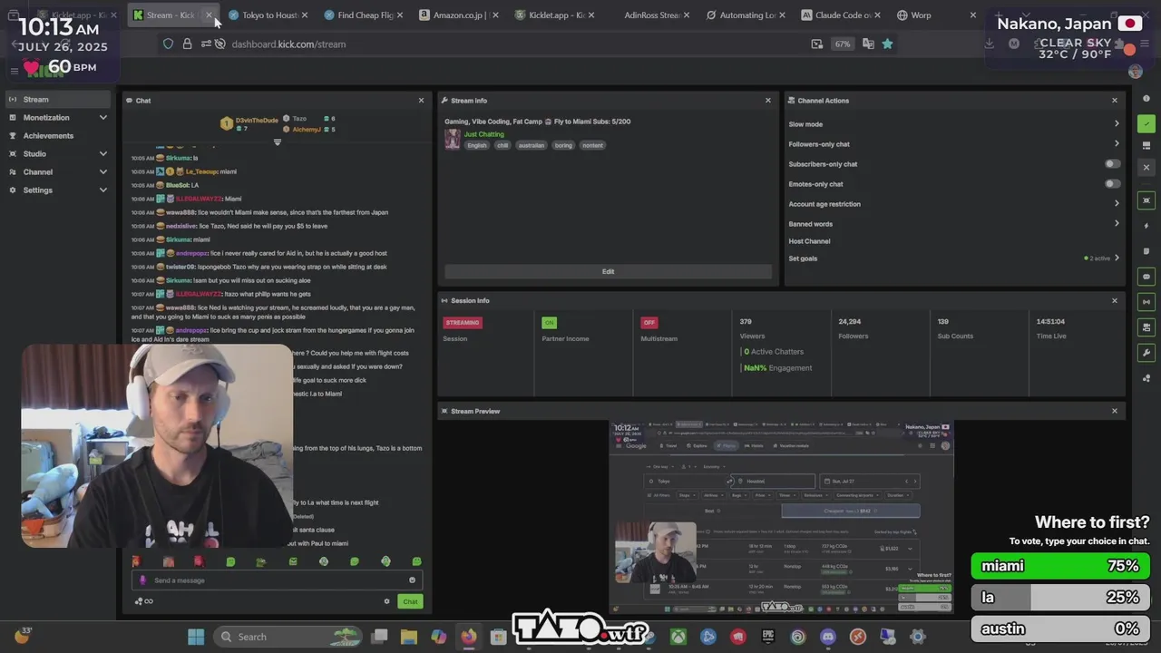Click the layout icon in the right toolbar
The width and height of the screenshot is (1161, 653).
[x=1146, y=145]
